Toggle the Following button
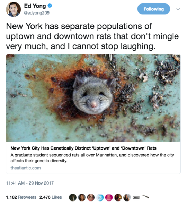Viewport: 187px width, 205px height. pyautogui.click(x=154, y=9)
